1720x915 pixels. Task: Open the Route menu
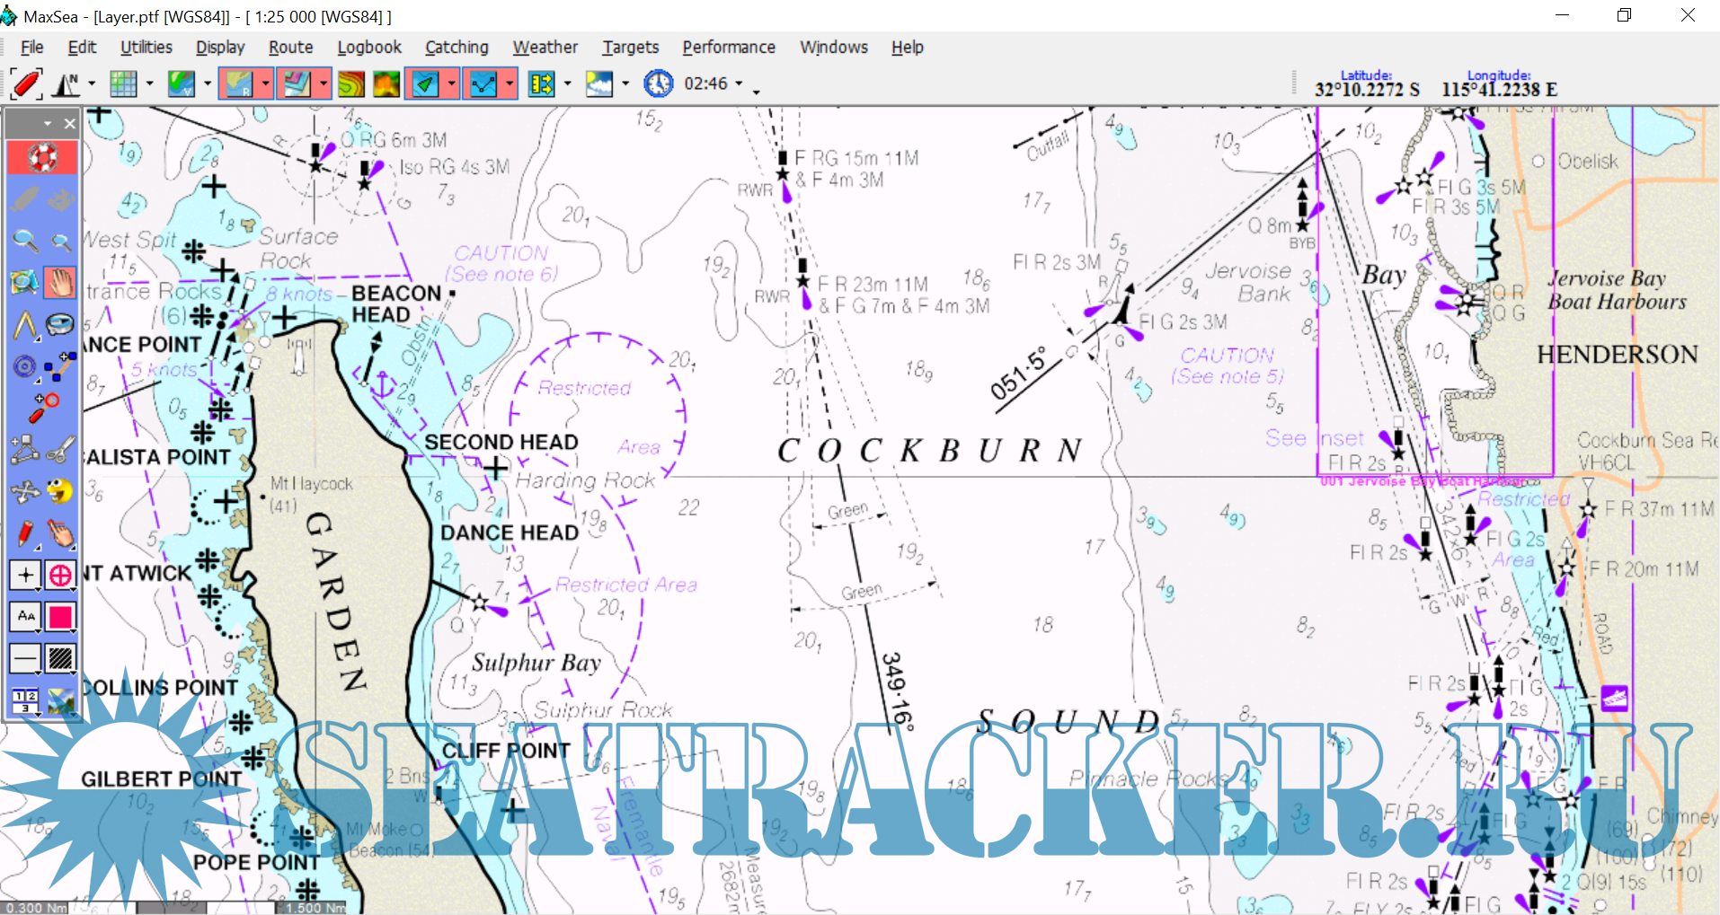coord(290,48)
